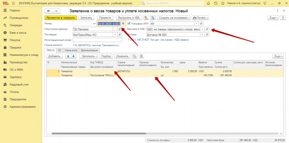Open the calendar picker for document date

point(123,24)
